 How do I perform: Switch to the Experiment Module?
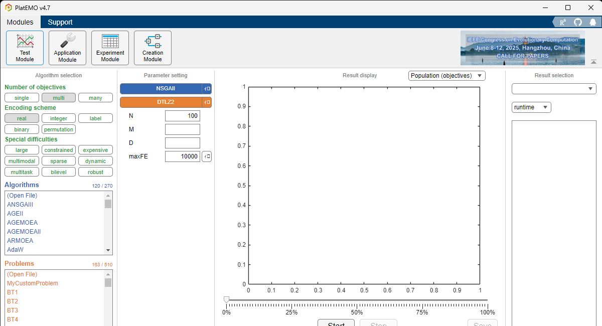110,48
